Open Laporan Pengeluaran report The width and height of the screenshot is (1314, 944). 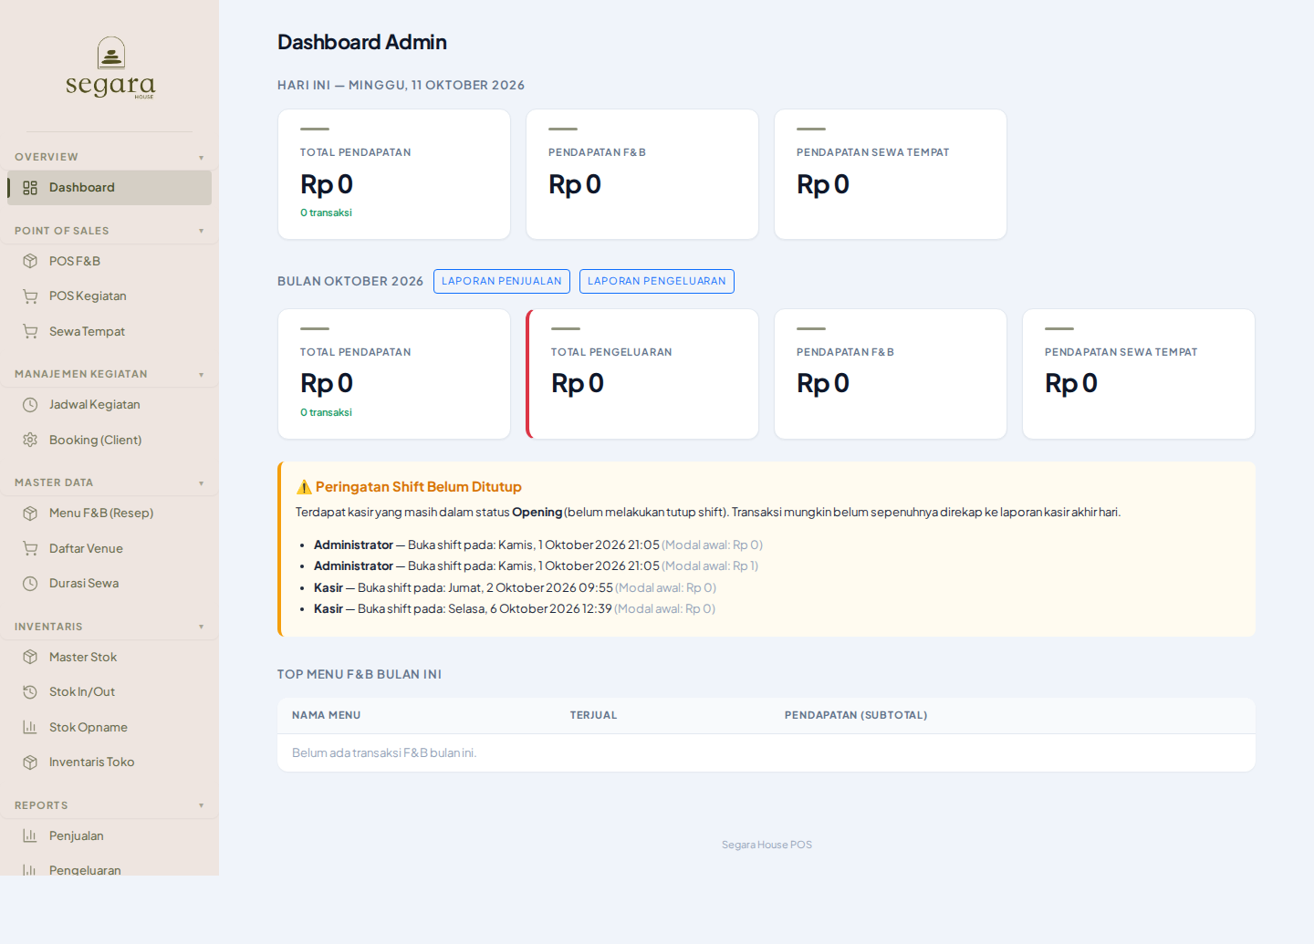tap(657, 281)
